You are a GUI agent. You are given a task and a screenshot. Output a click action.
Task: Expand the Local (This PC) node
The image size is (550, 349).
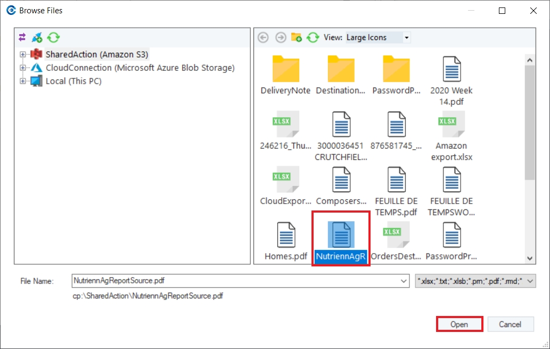(23, 81)
